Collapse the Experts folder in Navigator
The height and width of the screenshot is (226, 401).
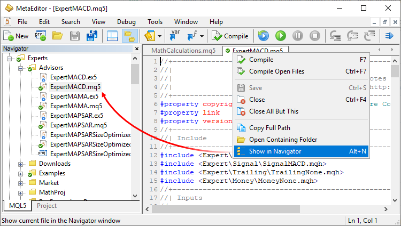click(11, 59)
